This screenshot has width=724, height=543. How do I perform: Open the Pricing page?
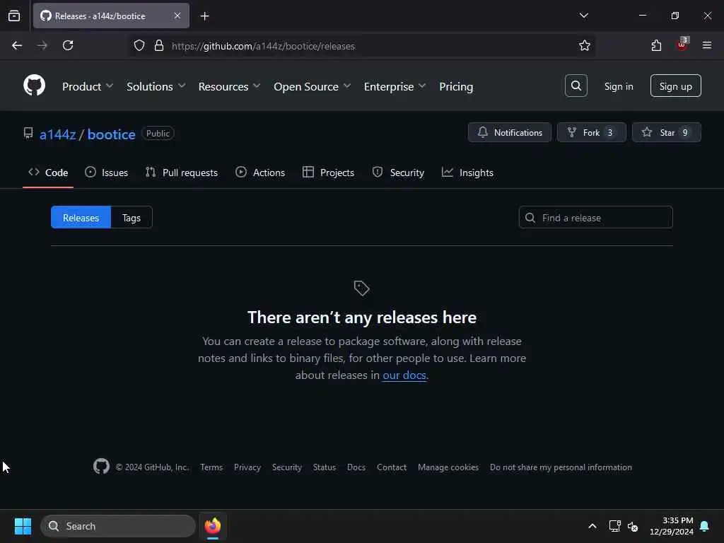456,86
